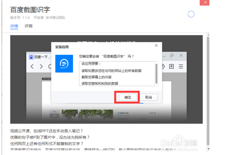Screen dimensions: 226x155
Task: Click the detail page vertical scrollbar
Action: tap(208, 91)
